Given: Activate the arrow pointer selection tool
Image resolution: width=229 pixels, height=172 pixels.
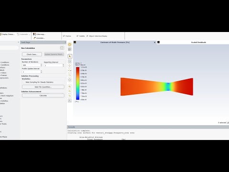Looking at the screenshot, I should click(x=70, y=56).
